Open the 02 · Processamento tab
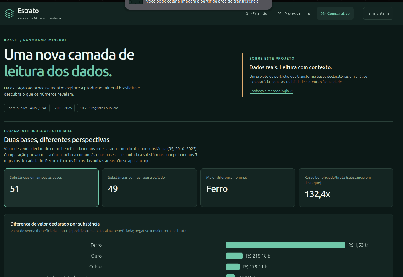The image size is (403, 277). [294, 13]
